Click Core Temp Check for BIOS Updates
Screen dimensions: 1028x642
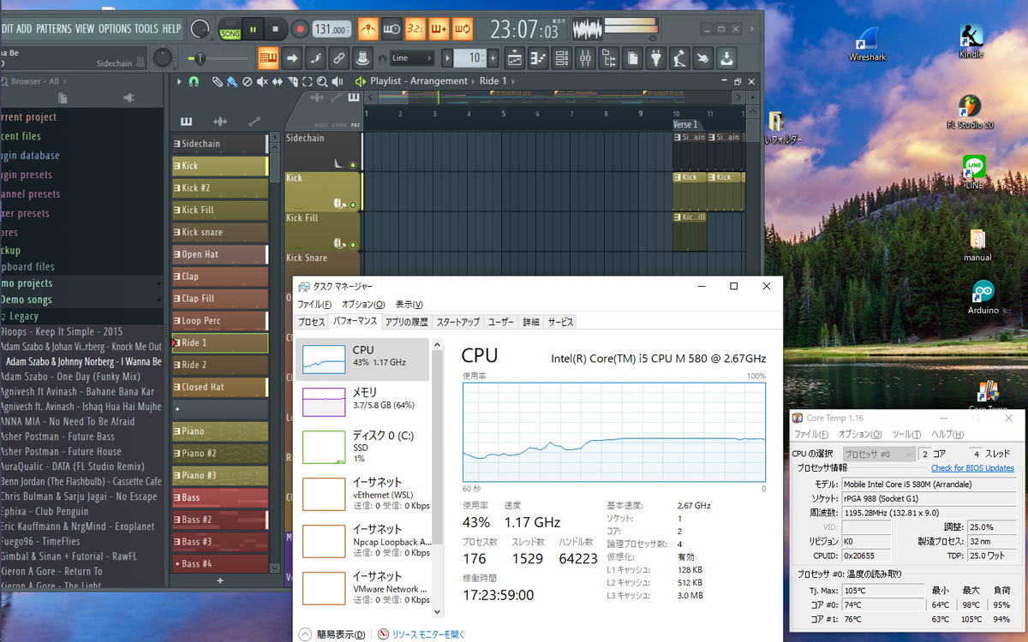pos(972,468)
